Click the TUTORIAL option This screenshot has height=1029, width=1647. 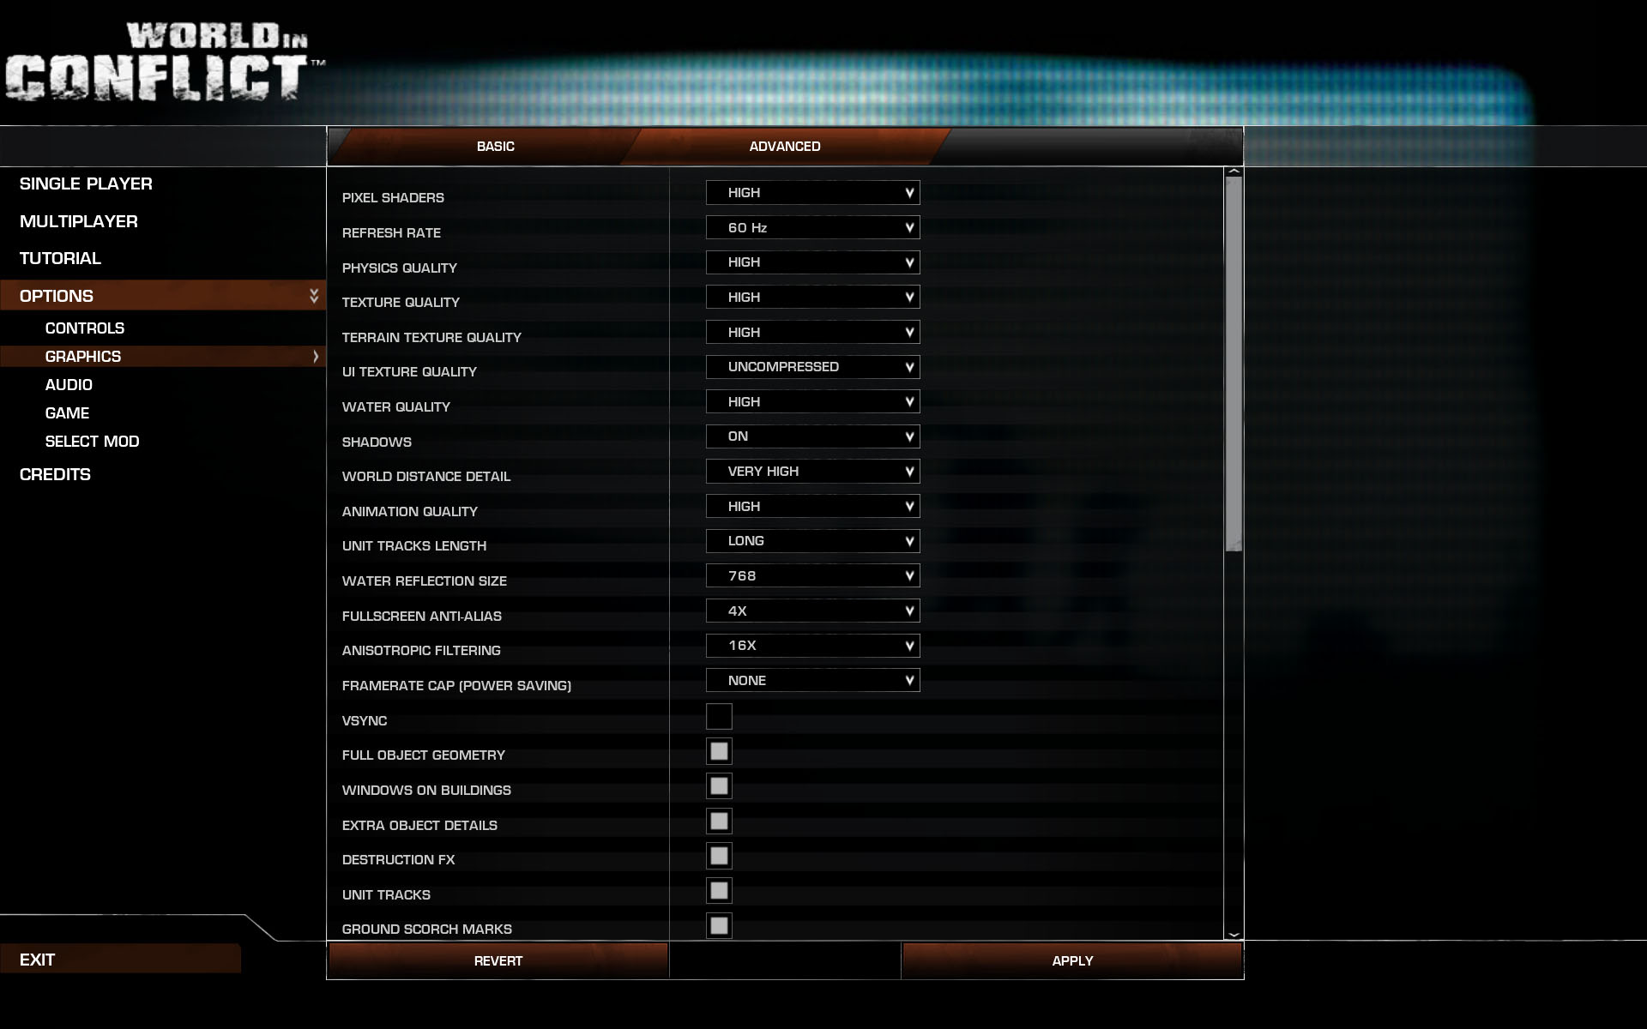click(62, 258)
